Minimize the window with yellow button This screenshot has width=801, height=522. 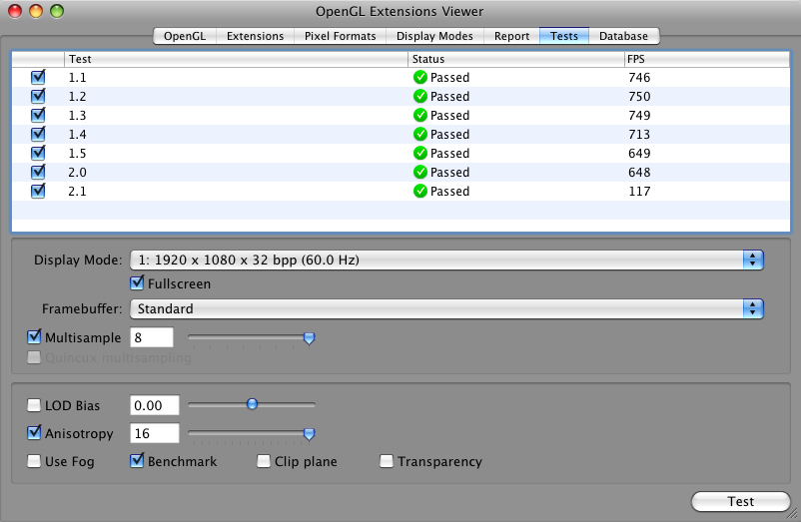36,11
